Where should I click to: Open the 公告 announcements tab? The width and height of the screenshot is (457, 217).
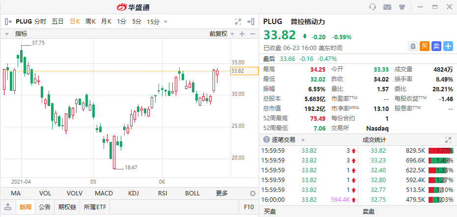pyautogui.click(x=45, y=207)
